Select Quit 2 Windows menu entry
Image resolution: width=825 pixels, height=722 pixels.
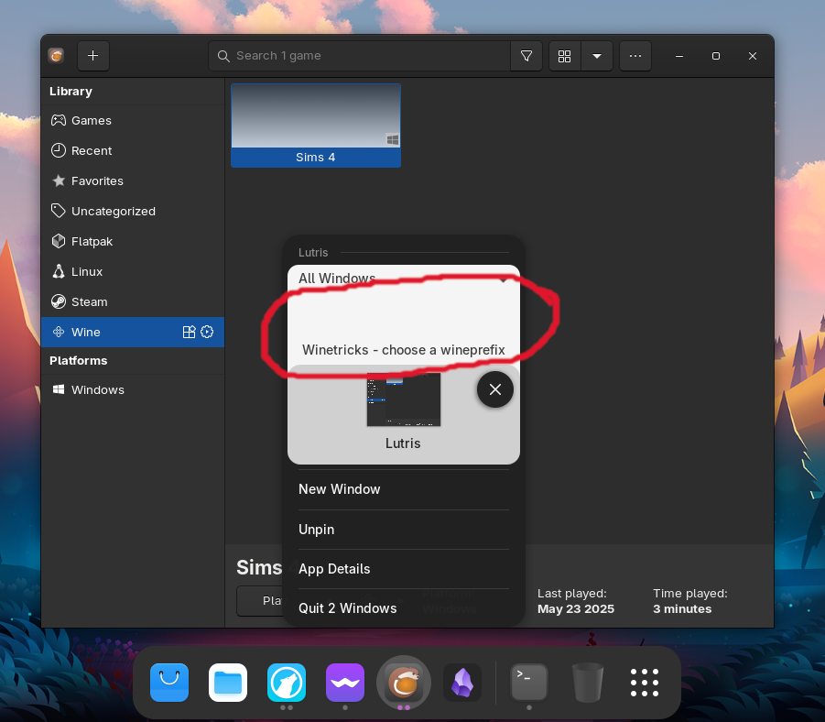[x=404, y=608]
